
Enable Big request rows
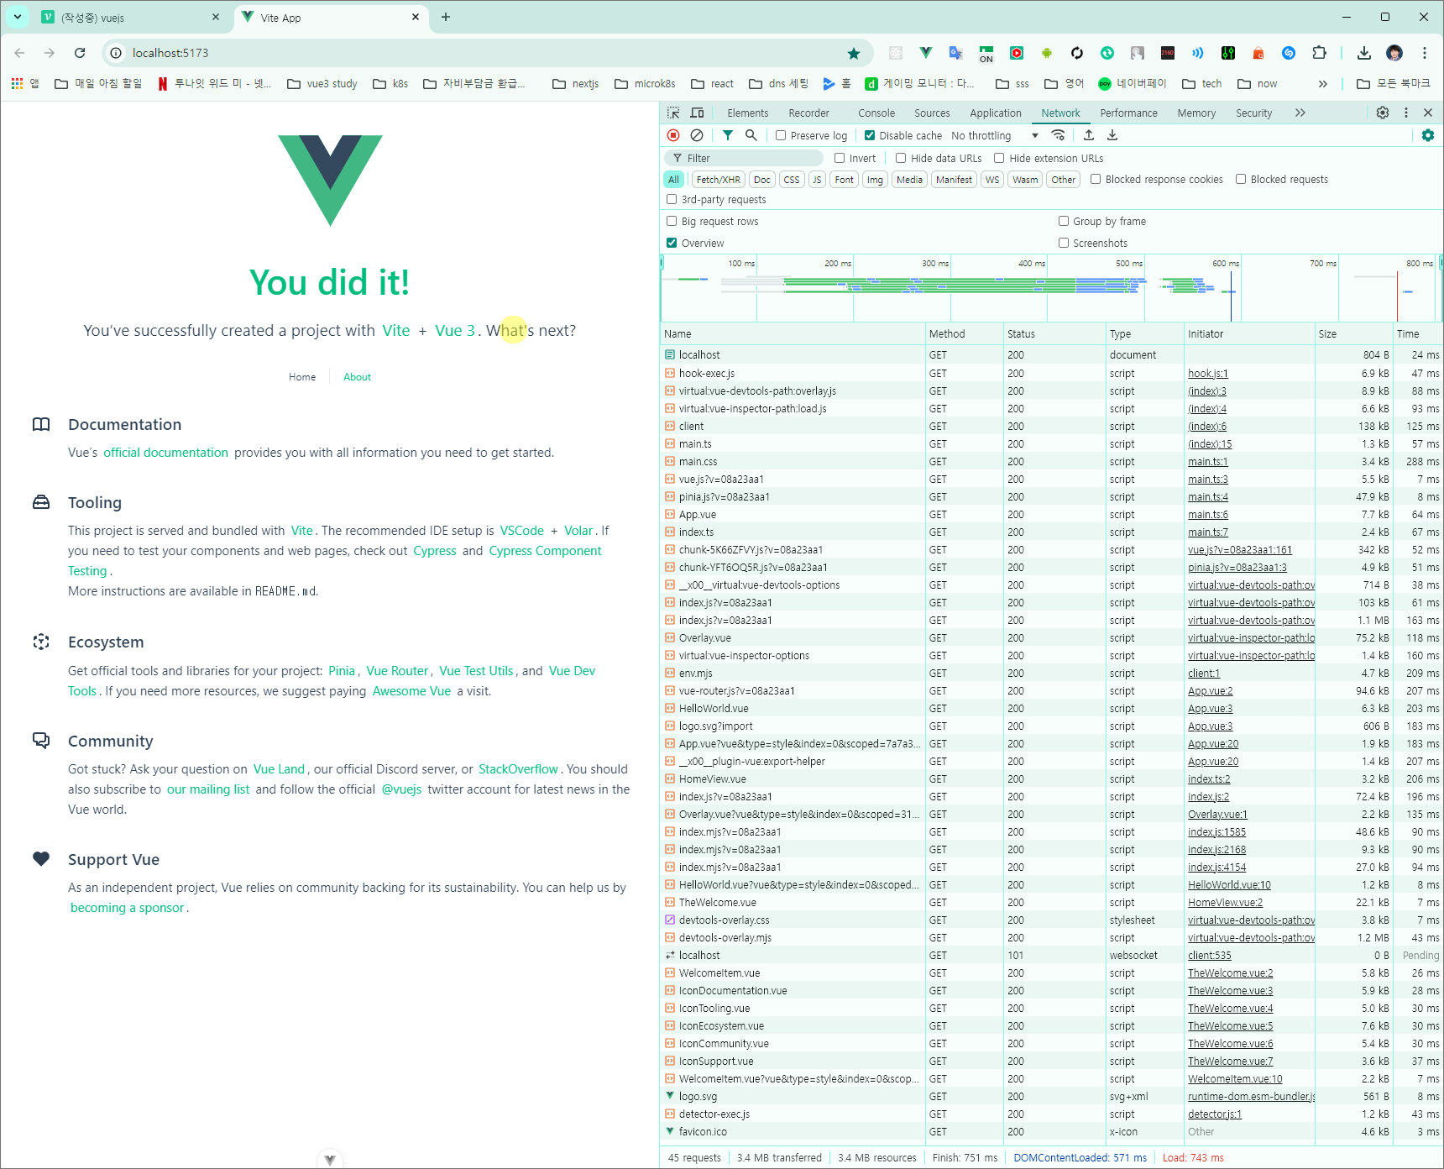pos(672,221)
